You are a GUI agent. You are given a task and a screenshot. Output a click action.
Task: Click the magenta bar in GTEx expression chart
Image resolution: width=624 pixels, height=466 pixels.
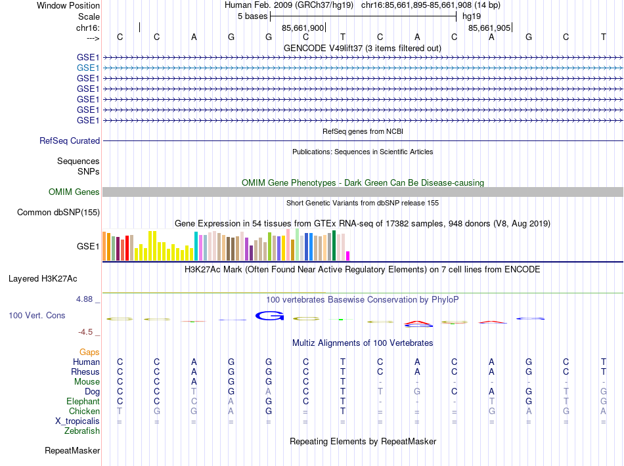point(348,256)
